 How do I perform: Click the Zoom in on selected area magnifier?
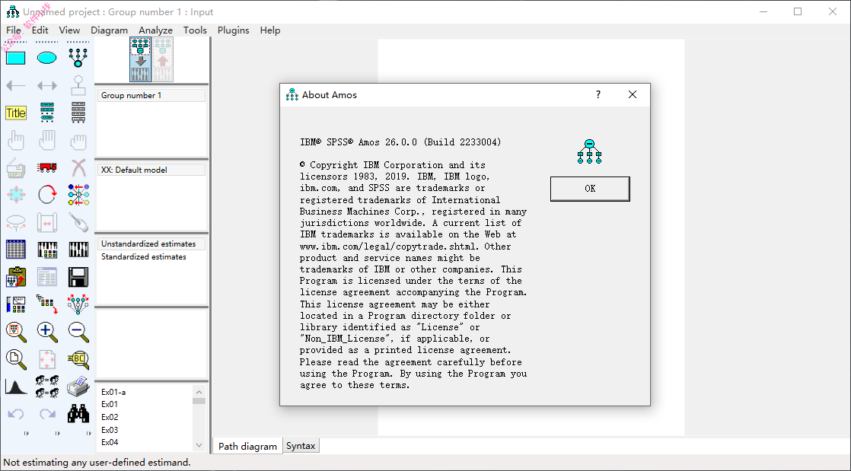tap(16, 332)
